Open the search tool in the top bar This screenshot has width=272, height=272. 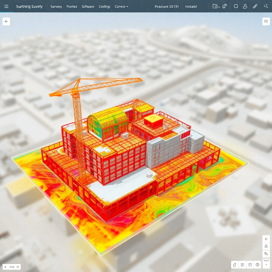(266, 6)
